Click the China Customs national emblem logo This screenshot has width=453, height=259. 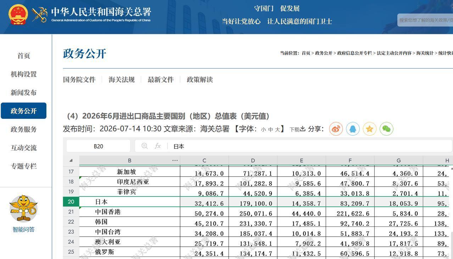[x=18, y=14]
